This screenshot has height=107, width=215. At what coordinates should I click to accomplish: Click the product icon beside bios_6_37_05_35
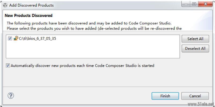click(x=16, y=38)
